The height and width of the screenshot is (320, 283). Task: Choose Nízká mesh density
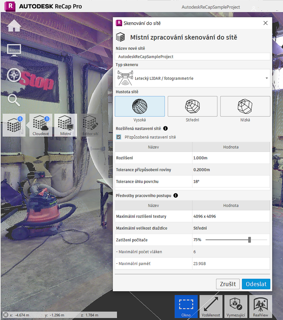click(x=245, y=107)
